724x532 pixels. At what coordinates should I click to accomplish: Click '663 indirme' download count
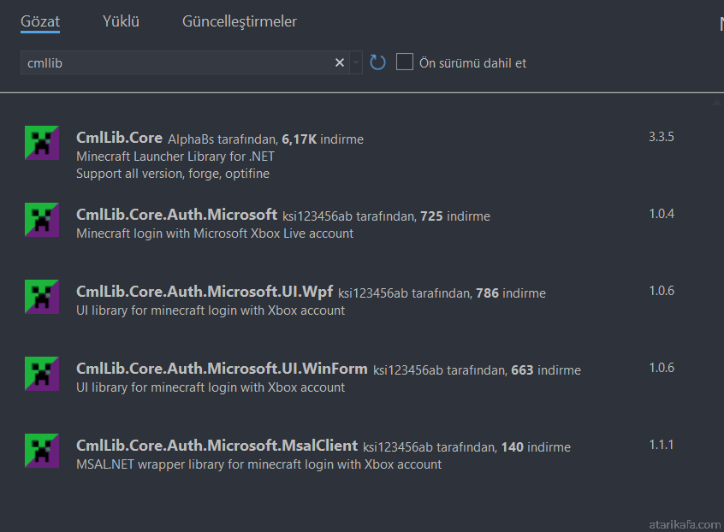tap(546, 370)
